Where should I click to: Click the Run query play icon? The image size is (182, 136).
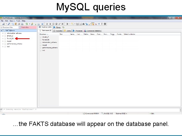[67, 24]
